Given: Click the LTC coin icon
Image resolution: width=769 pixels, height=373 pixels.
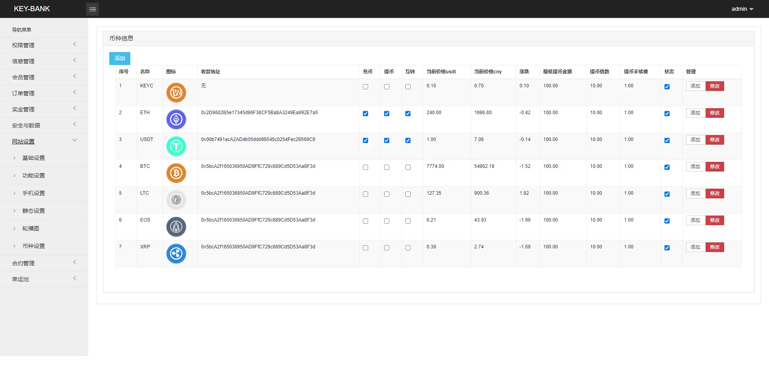Looking at the screenshot, I should point(176,200).
